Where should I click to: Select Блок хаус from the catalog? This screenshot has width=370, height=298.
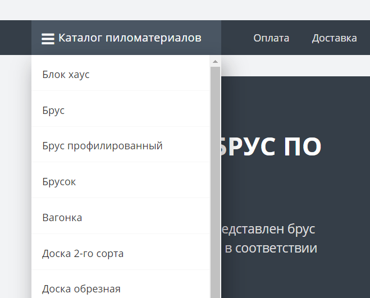tap(66, 75)
